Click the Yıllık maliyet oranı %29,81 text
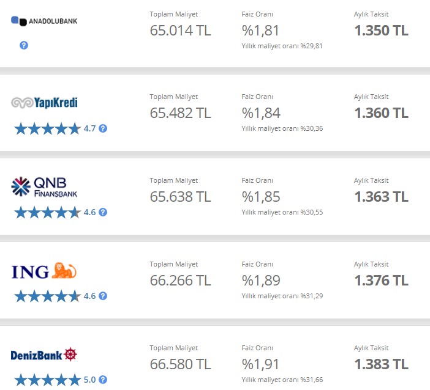The height and width of the screenshot is (390, 430). click(x=282, y=46)
